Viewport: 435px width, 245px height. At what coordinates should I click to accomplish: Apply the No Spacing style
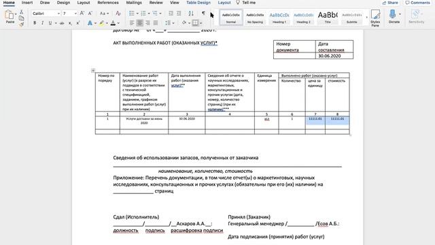(255, 18)
